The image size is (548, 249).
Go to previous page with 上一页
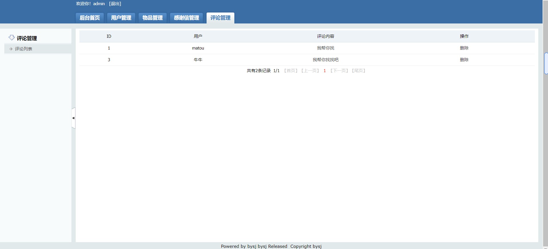[310, 71]
